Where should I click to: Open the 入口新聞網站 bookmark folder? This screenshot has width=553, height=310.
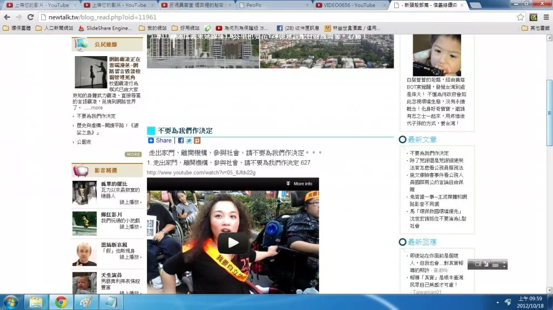(55, 28)
